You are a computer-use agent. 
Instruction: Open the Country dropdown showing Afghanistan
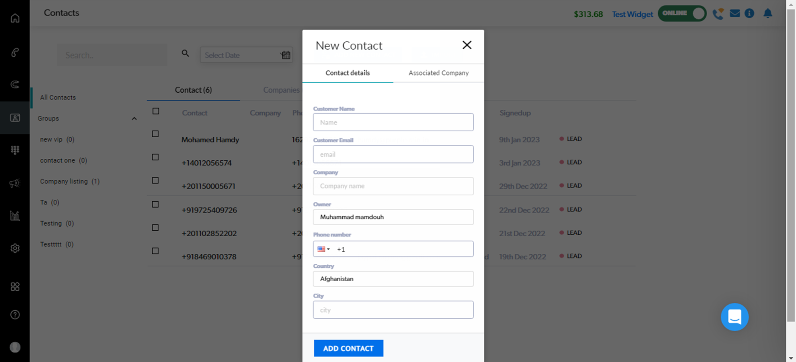pyautogui.click(x=393, y=279)
